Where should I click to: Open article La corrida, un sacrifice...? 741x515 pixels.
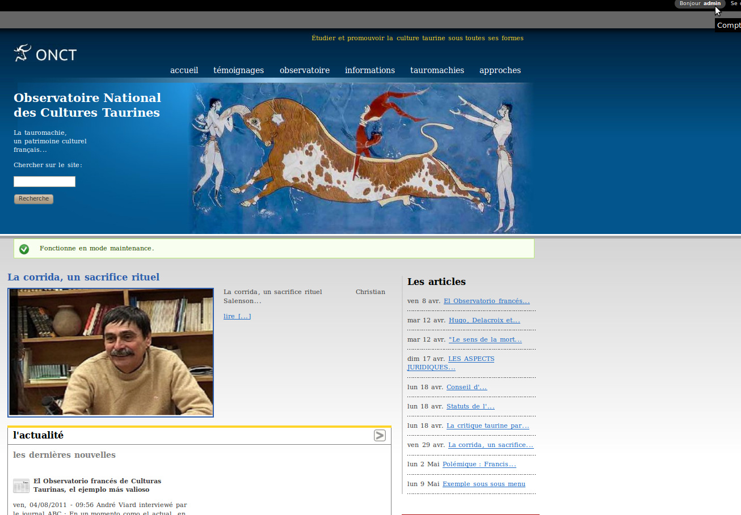point(491,445)
